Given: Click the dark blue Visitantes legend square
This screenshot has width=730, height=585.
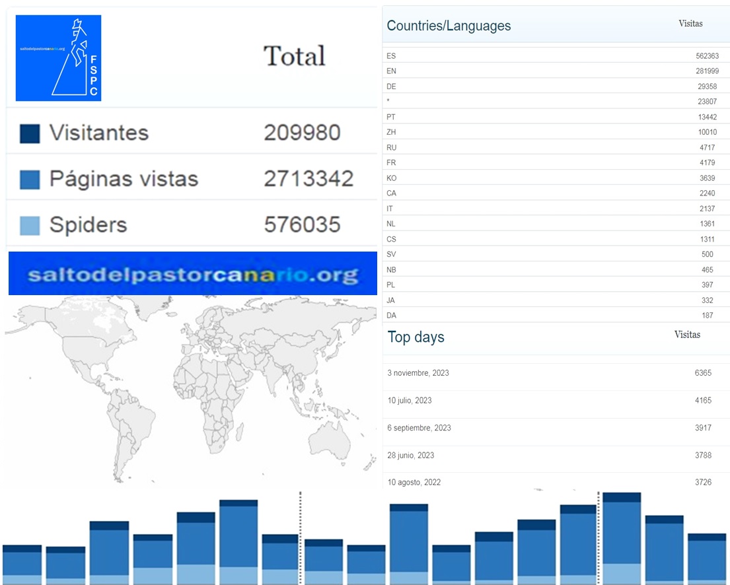Looking at the screenshot, I should click(30, 133).
